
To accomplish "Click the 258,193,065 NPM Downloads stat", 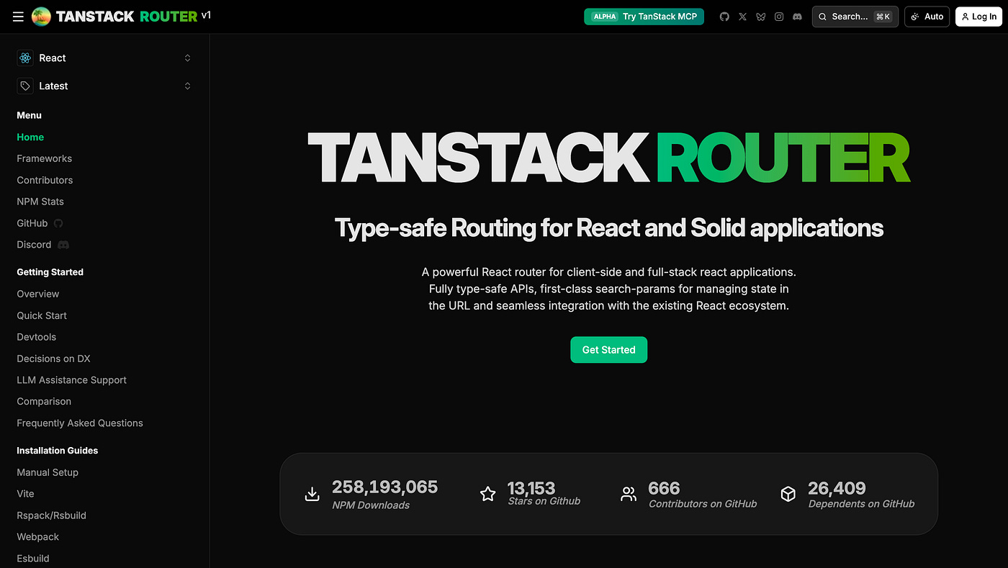I will pos(384,494).
